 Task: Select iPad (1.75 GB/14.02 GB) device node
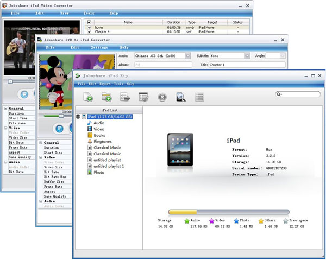[110, 117]
